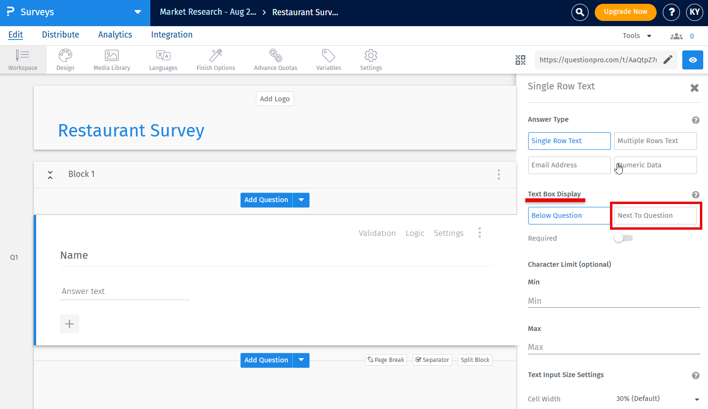The width and height of the screenshot is (708, 409).
Task: Open the Cell Width dropdown
Action: pos(658,399)
